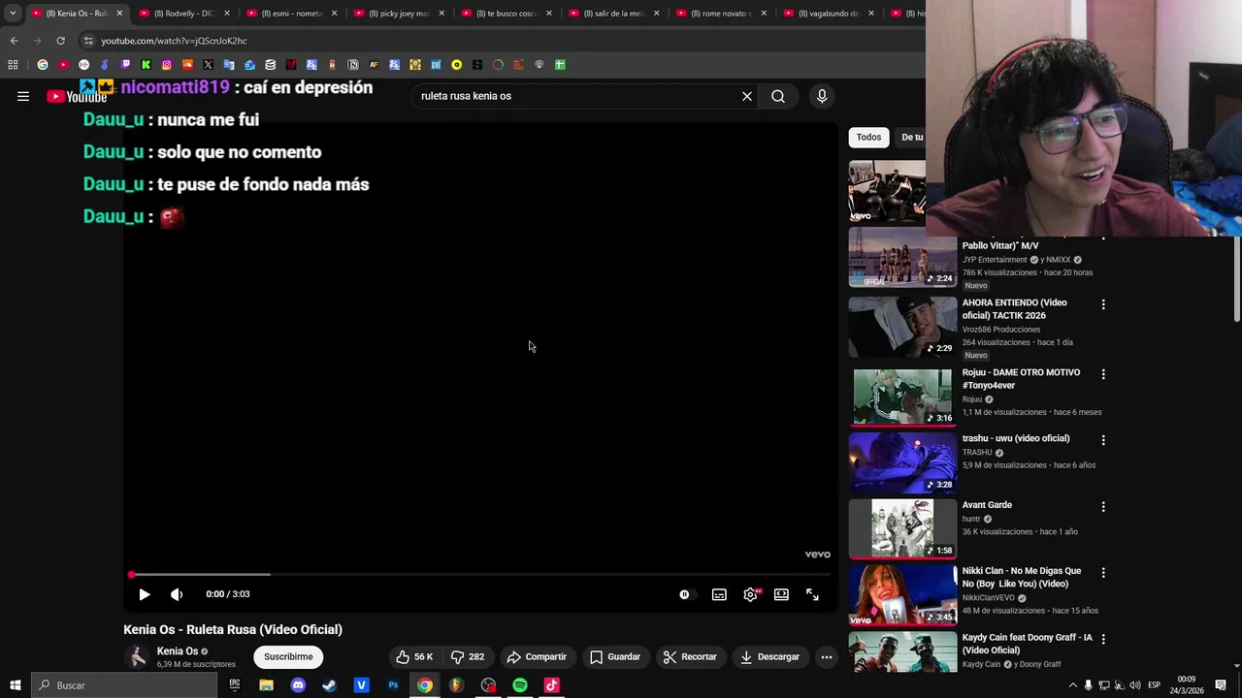Toggle subtitles in the player
Screen dimensions: 1242x698
[x=719, y=594]
